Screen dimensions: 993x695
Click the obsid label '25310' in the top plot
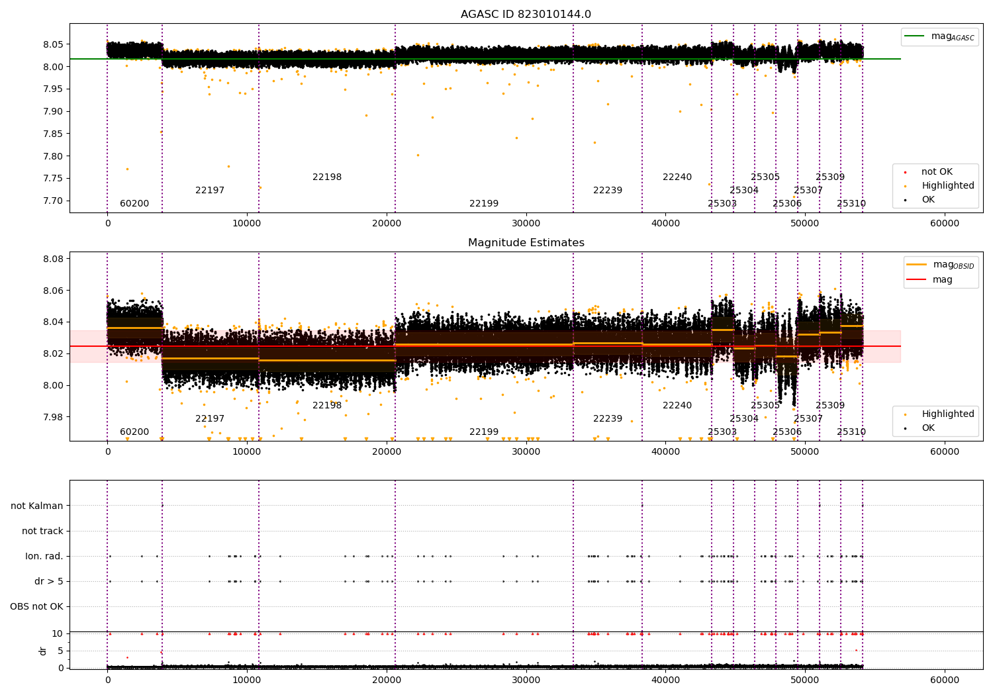[851, 204]
